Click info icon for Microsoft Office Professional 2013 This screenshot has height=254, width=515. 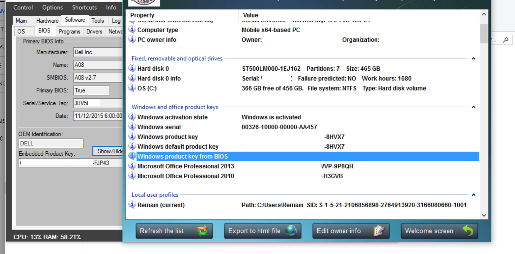pos(132,166)
